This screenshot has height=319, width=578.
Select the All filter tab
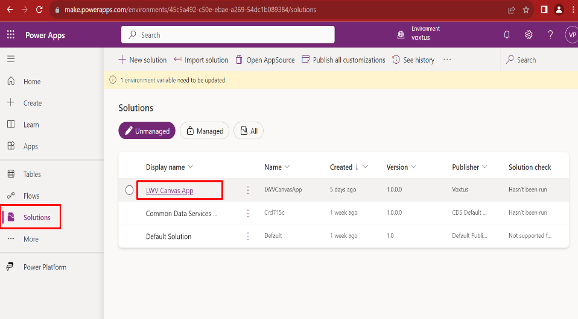click(x=249, y=131)
